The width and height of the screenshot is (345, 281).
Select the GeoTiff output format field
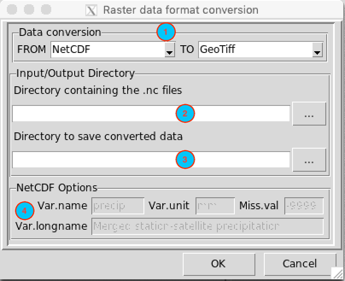pyautogui.click(x=252, y=49)
